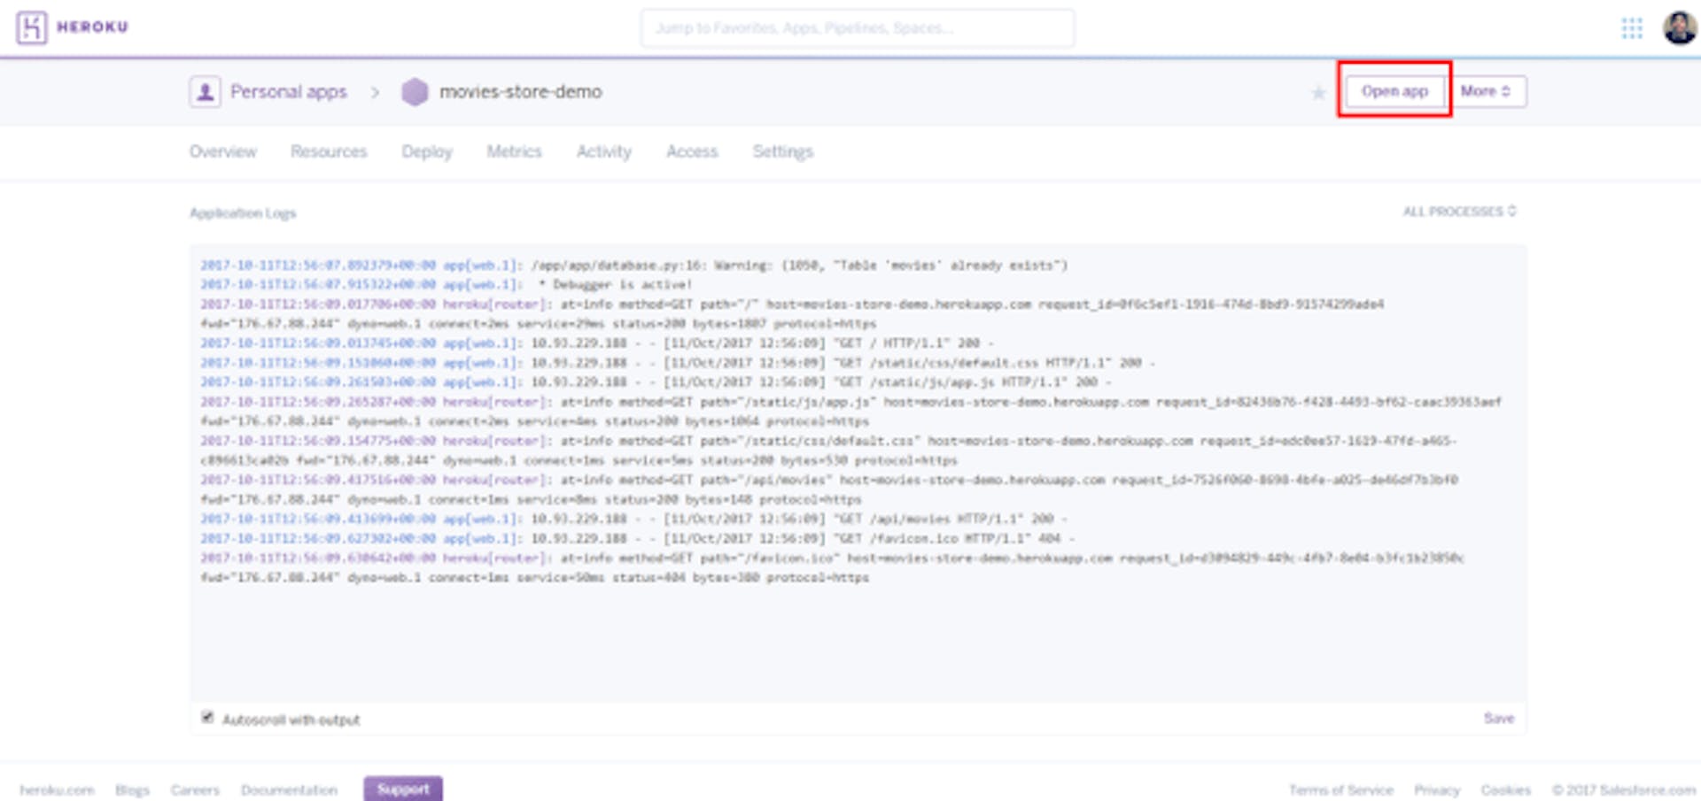
Task: Click the 2017 Salesforce.com copyright text
Action: coord(1623,789)
